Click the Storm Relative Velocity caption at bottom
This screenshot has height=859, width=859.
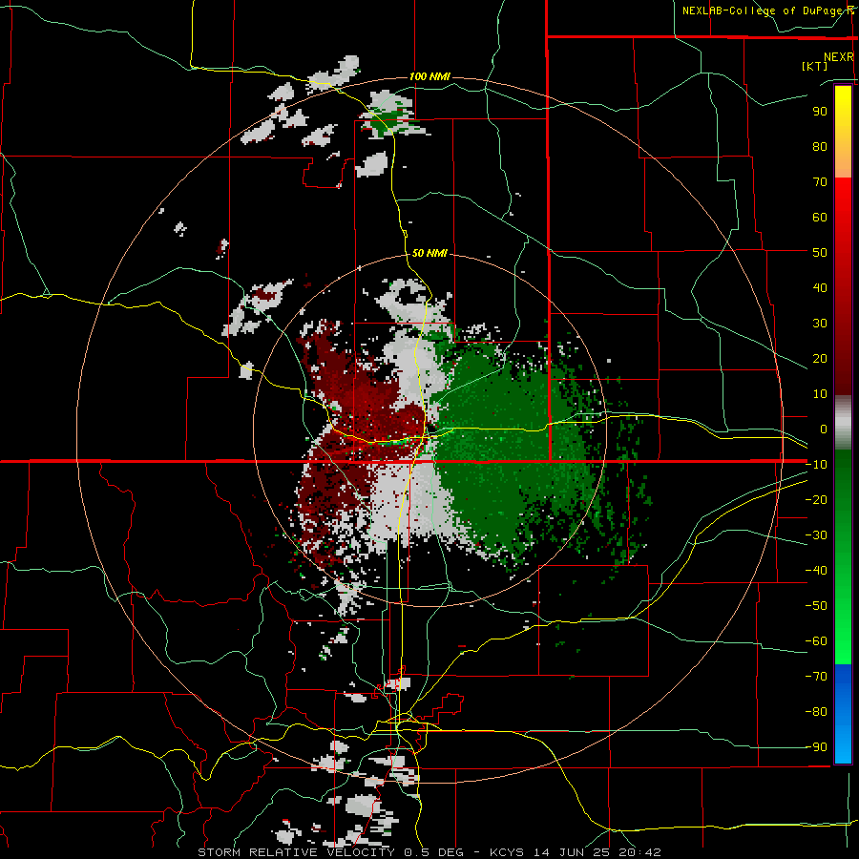pyautogui.click(x=429, y=852)
